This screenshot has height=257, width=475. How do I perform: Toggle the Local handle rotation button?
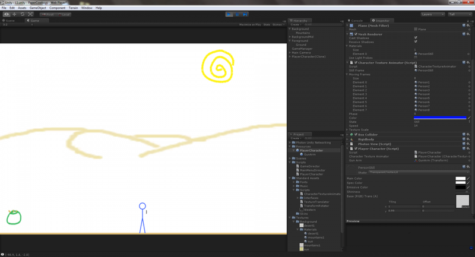pos(64,14)
